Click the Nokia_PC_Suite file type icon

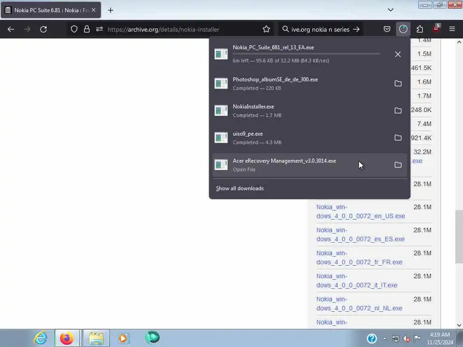(x=221, y=54)
